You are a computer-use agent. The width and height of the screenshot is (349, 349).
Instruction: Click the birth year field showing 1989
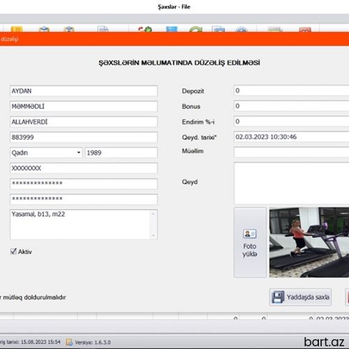(121, 153)
